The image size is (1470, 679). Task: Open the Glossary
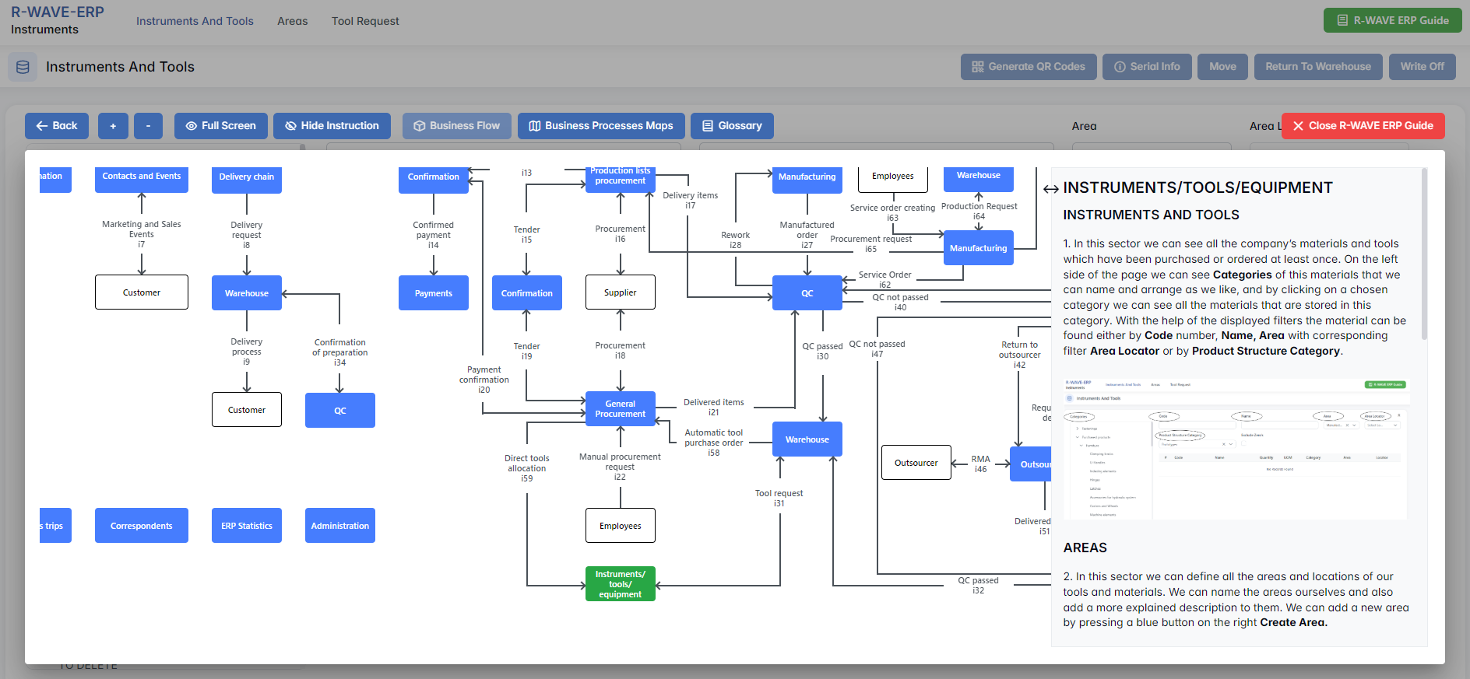click(x=732, y=126)
